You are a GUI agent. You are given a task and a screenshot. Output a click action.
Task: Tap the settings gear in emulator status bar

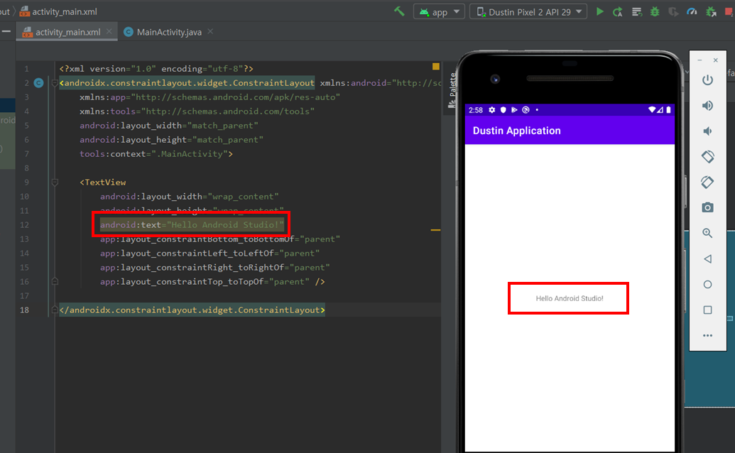point(491,110)
